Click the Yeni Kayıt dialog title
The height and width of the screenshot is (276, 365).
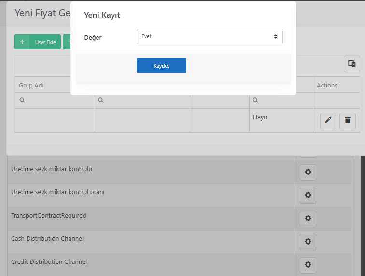point(102,15)
